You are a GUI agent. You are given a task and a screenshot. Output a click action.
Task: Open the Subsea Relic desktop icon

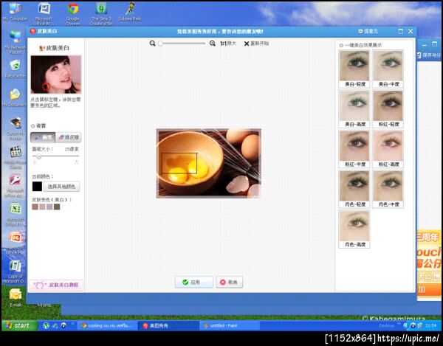[130, 12]
